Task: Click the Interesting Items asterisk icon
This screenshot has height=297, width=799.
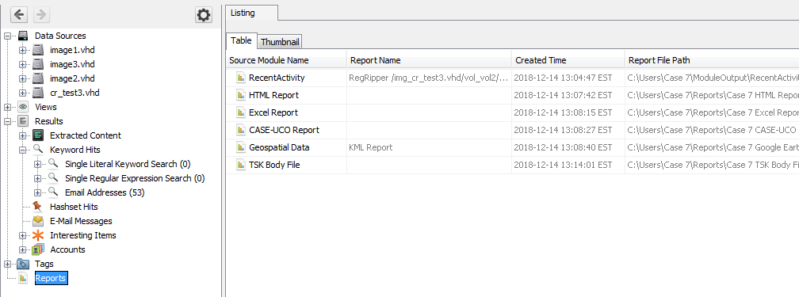Action: coord(38,235)
